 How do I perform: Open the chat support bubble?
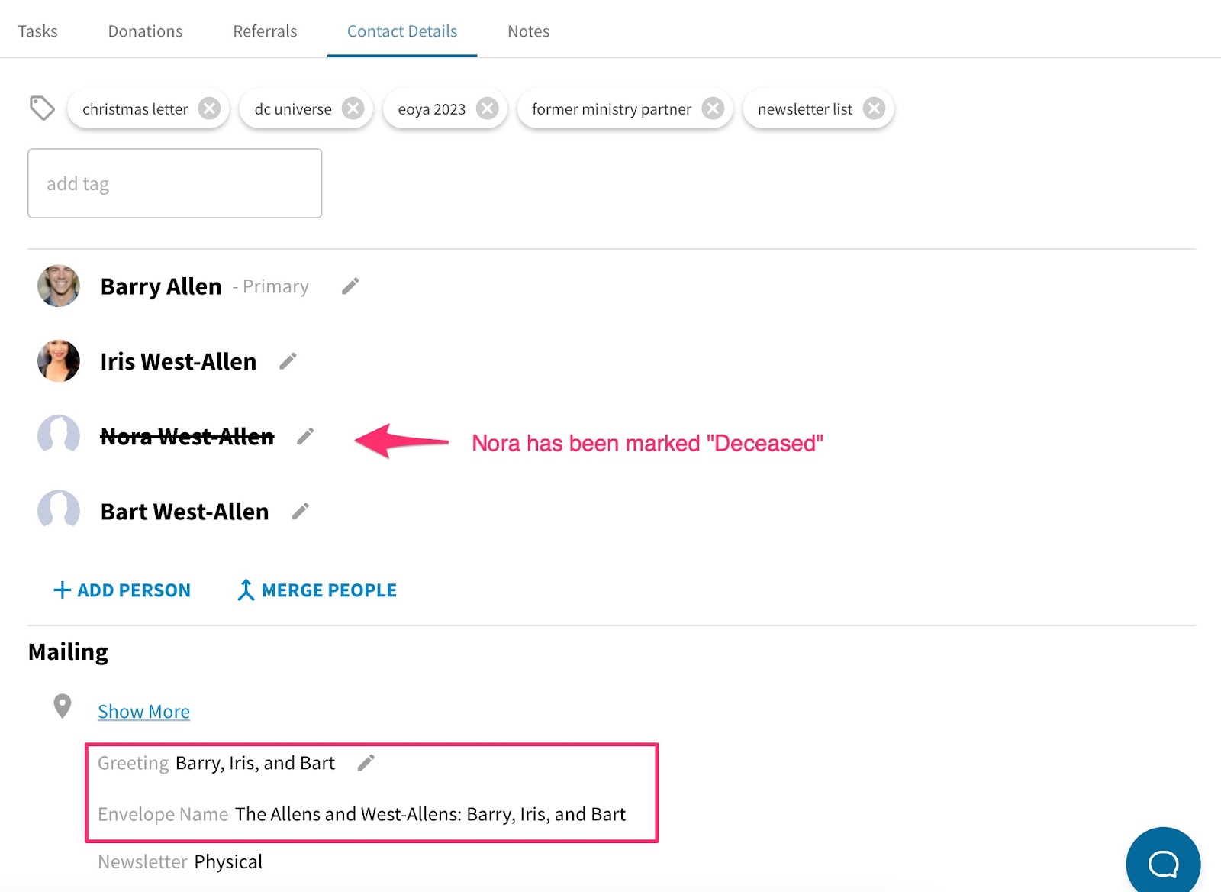(1163, 863)
